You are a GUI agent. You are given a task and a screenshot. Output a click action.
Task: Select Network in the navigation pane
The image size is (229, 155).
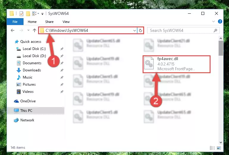[24, 120]
